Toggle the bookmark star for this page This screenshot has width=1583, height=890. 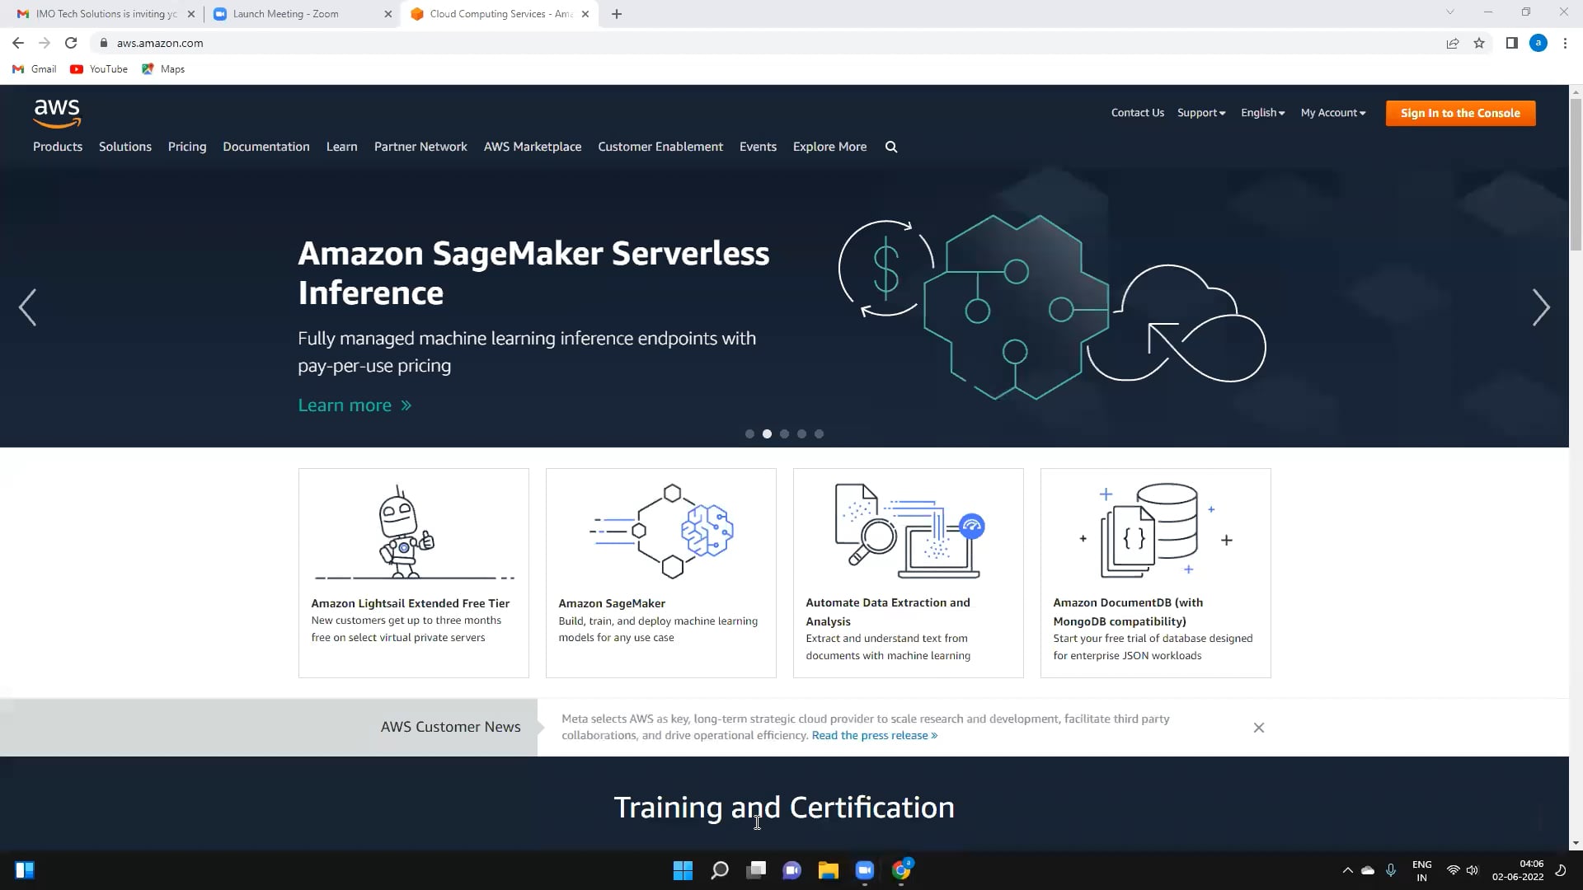tap(1478, 43)
